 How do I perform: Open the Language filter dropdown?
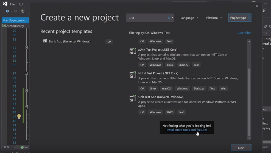click(x=189, y=18)
